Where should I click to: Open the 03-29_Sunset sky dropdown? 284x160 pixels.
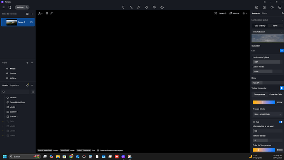[268, 32]
